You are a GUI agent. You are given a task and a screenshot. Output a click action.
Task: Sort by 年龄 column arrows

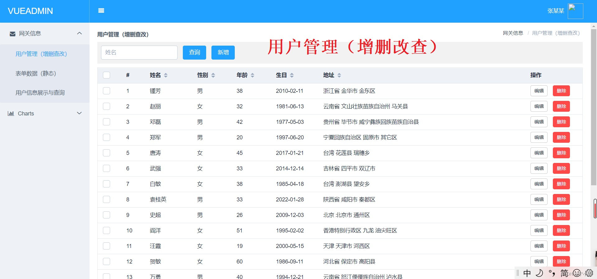[252, 75]
